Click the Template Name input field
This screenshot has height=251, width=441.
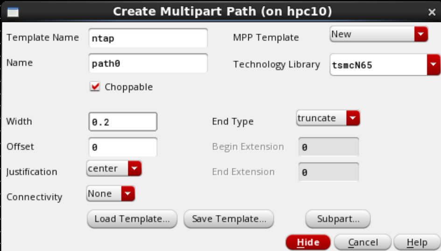(x=148, y=38)
